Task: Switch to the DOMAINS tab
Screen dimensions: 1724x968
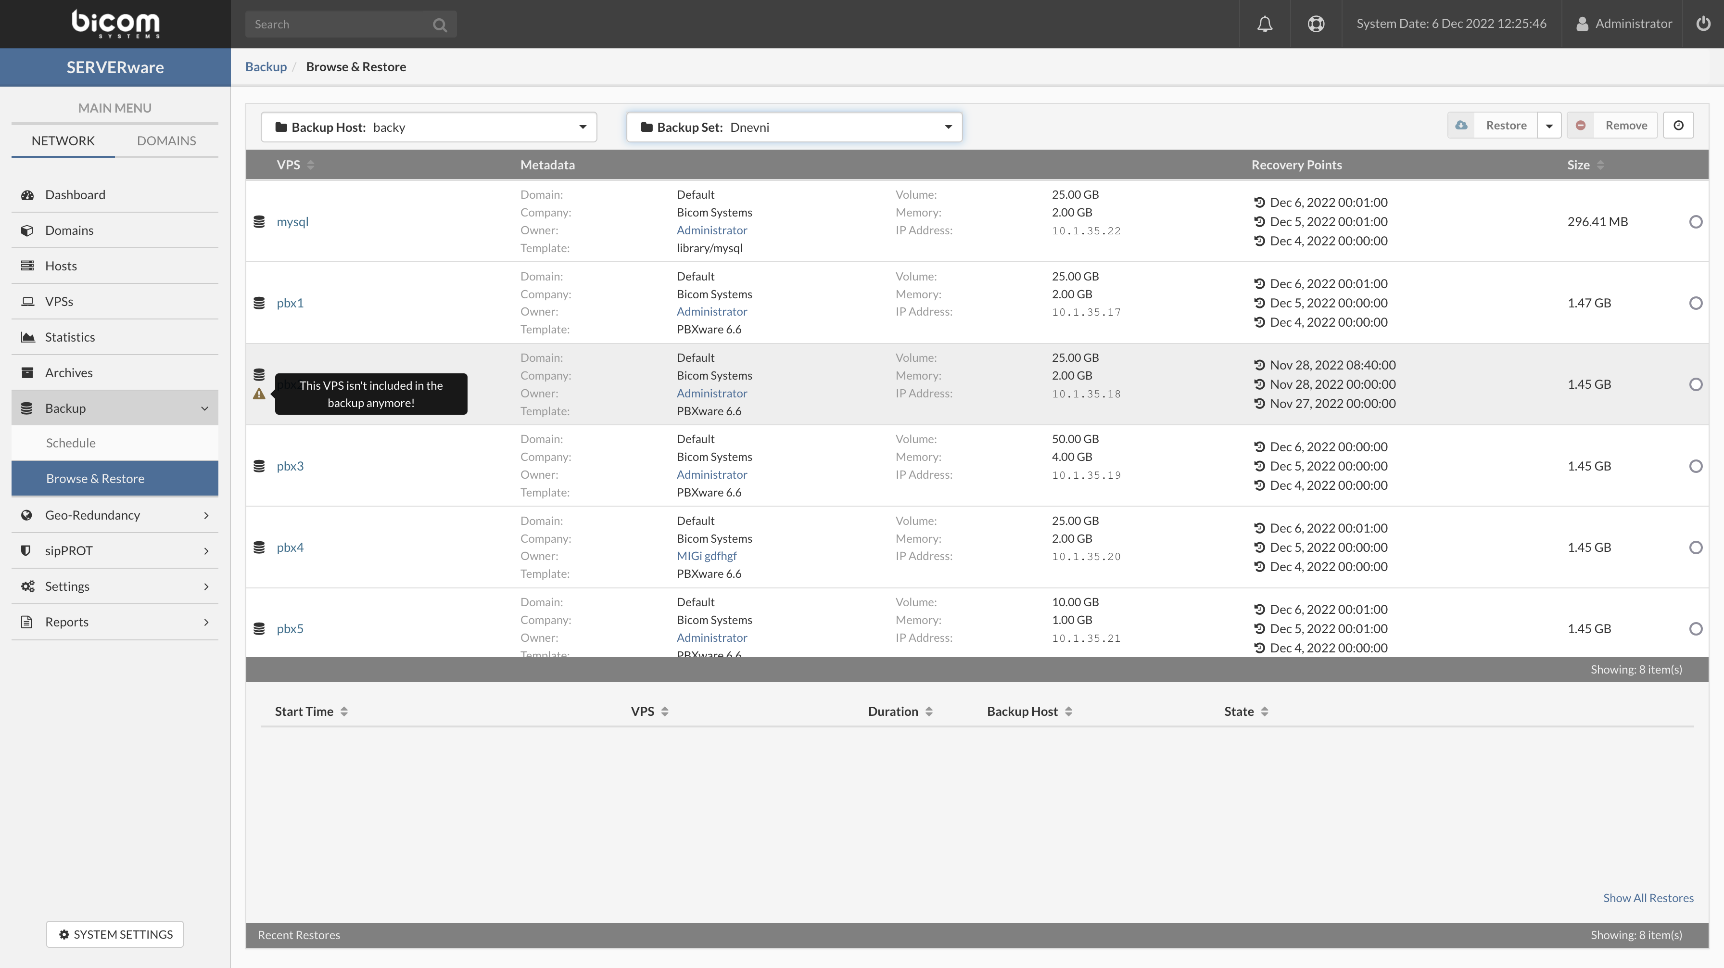Action: (x=166, y=140)
